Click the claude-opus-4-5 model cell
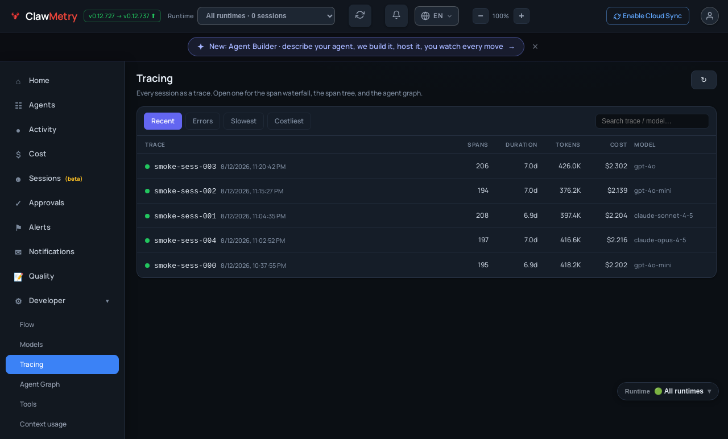Image resolution: width=728 pixels, height=439 pixels. click(x=660, y=240)
